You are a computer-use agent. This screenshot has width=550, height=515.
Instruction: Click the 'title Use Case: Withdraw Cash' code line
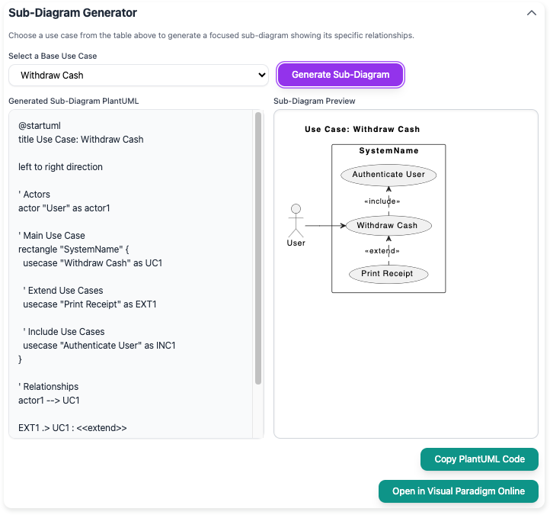click(81, 140)
